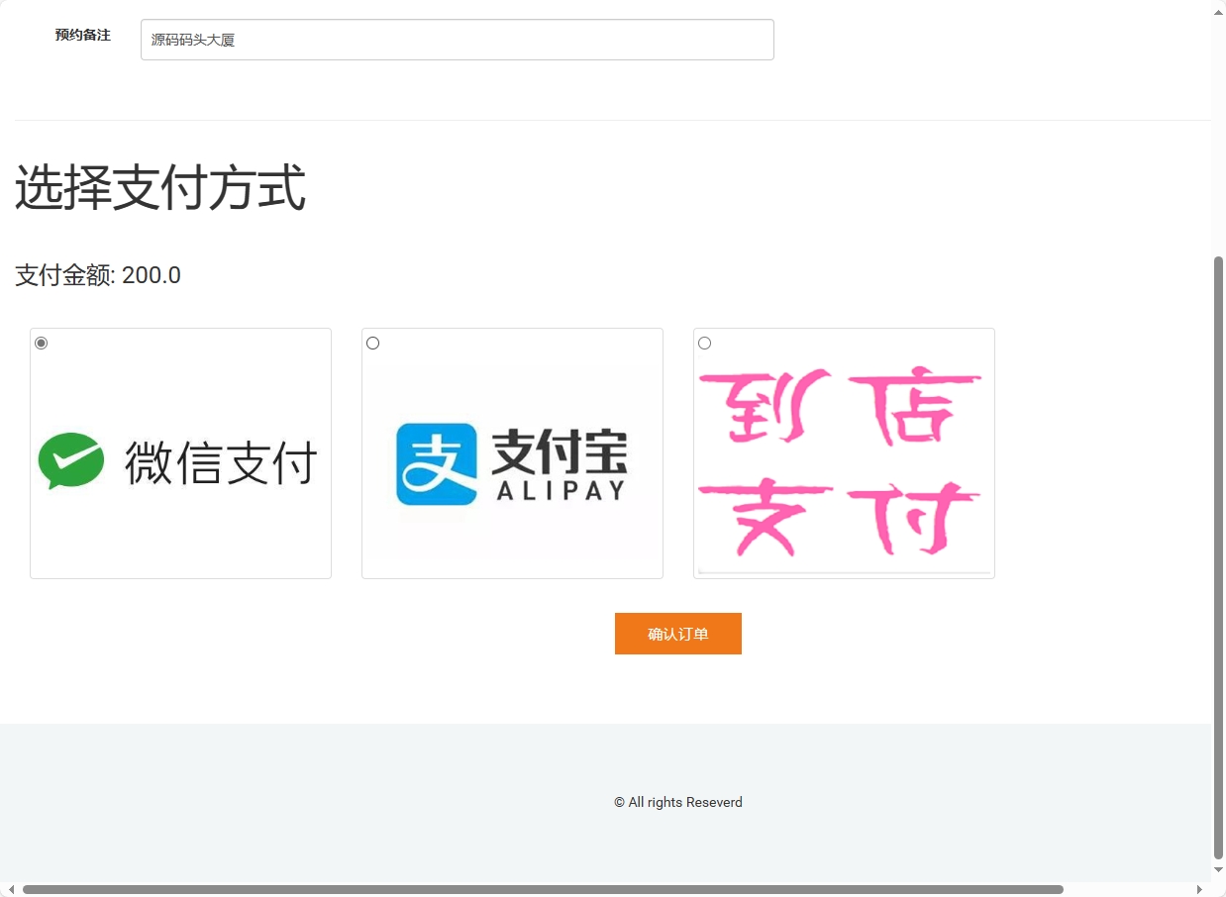This screenshot has height=897, width=1226.
Task: Click the 选择支付方式 heading
Action: coord(160,186)
